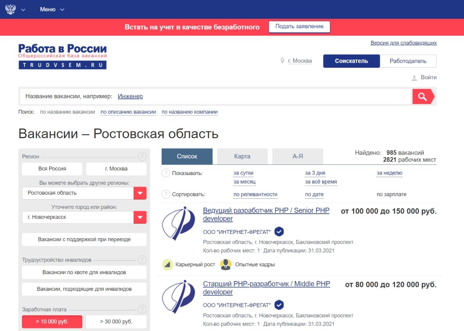
Task: Open the г. Новочеркасск city dropdown
Action: coord(141,217)
